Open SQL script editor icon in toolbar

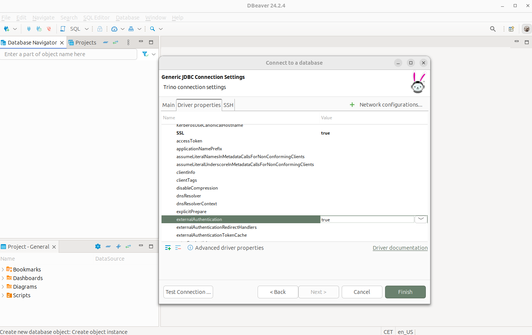63,29
